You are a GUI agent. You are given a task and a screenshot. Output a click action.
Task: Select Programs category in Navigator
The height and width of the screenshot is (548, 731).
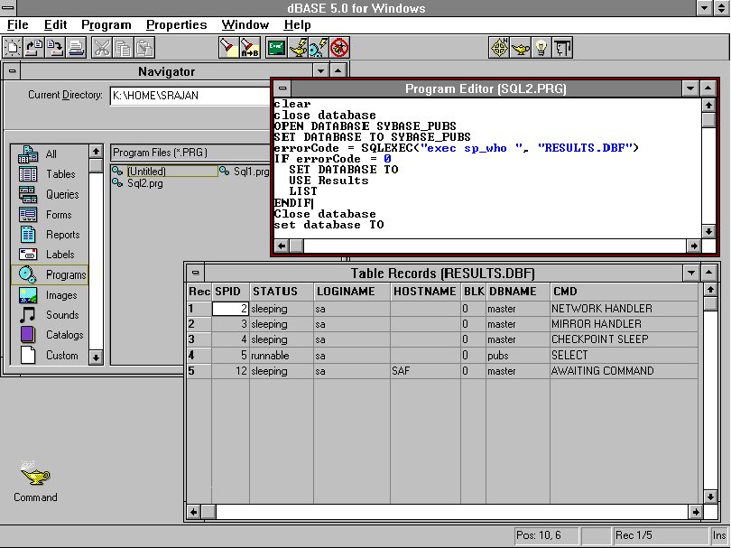(50, 274)
